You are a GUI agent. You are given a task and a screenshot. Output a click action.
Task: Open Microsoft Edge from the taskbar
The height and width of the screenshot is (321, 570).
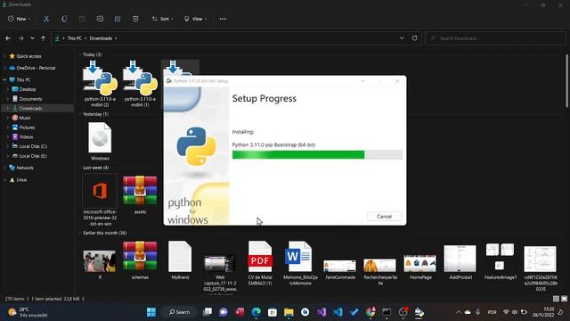256,312
